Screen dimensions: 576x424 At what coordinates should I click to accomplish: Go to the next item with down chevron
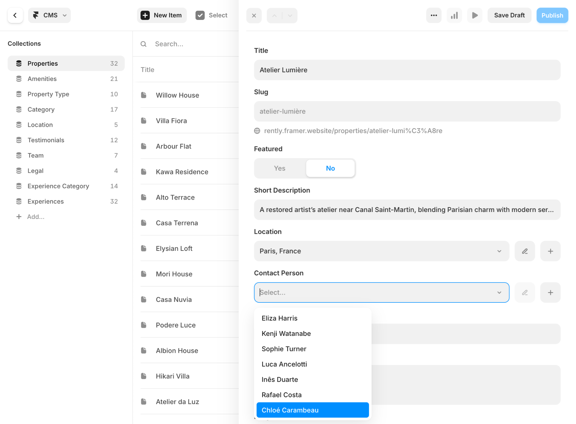point(290,16)
